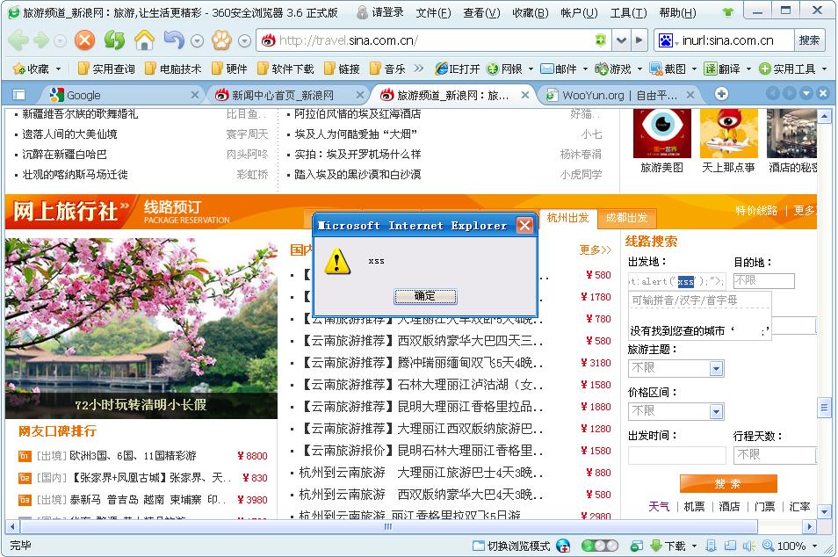Open the 音乐 bookmark folder
The width and height of the screenshot is (838, 557).
(x=388, y=69)
